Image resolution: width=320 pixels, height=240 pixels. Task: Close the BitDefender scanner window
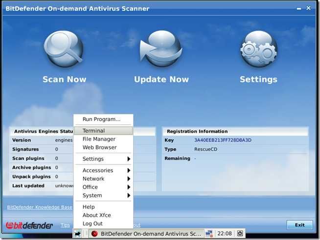tap(309, 8)
